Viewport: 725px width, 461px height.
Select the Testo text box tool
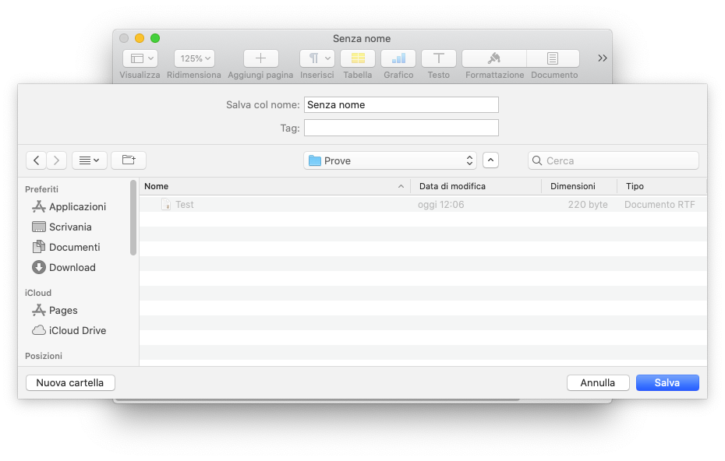[x=439, y=58]
